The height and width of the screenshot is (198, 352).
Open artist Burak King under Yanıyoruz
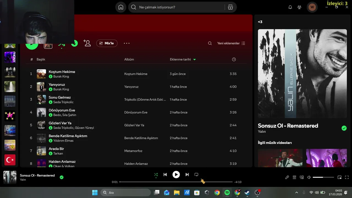point(61,89)
